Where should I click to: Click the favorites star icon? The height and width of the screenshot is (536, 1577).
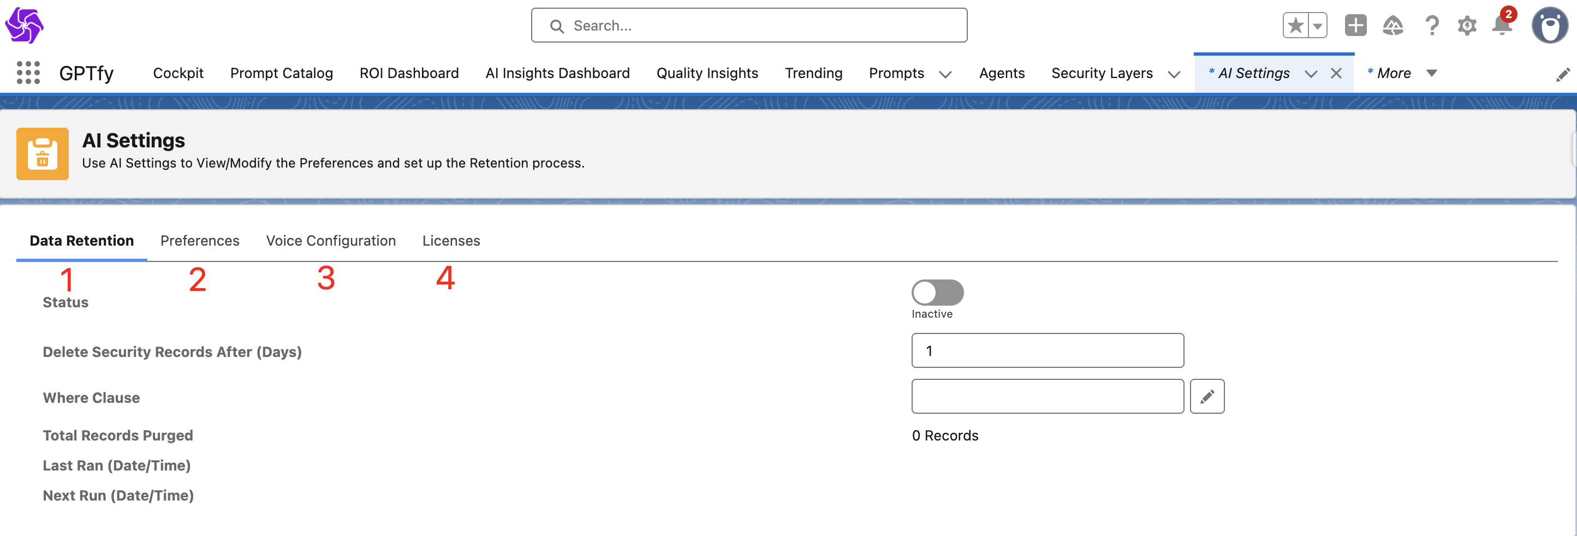pyautogui.click(x=1295, y=26)
